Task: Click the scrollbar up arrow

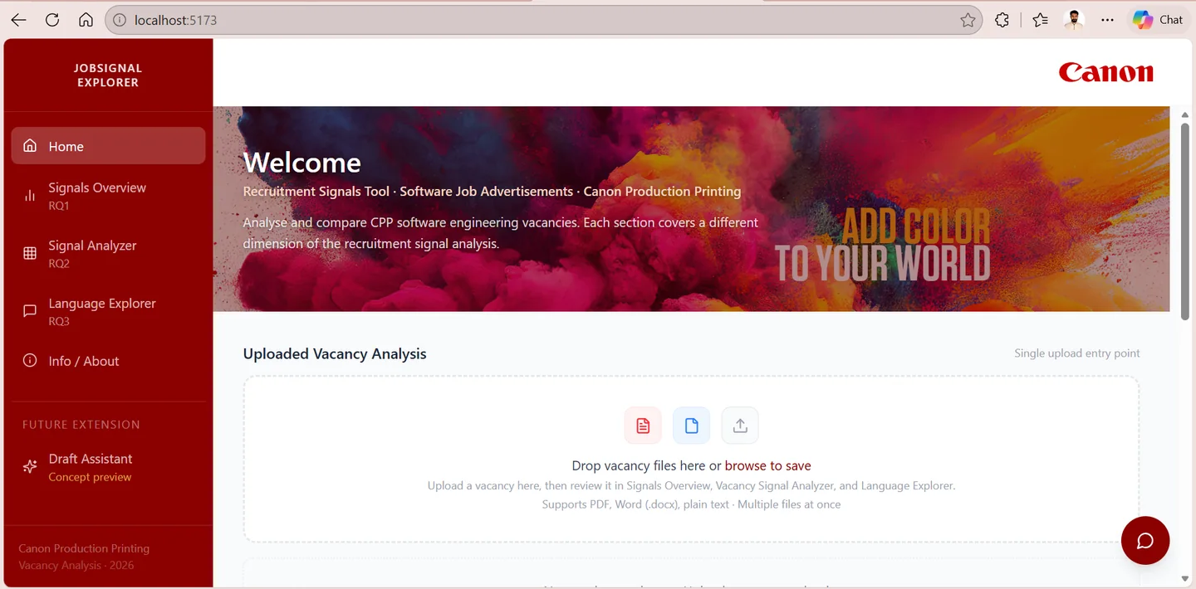Action: point(1185,114)
